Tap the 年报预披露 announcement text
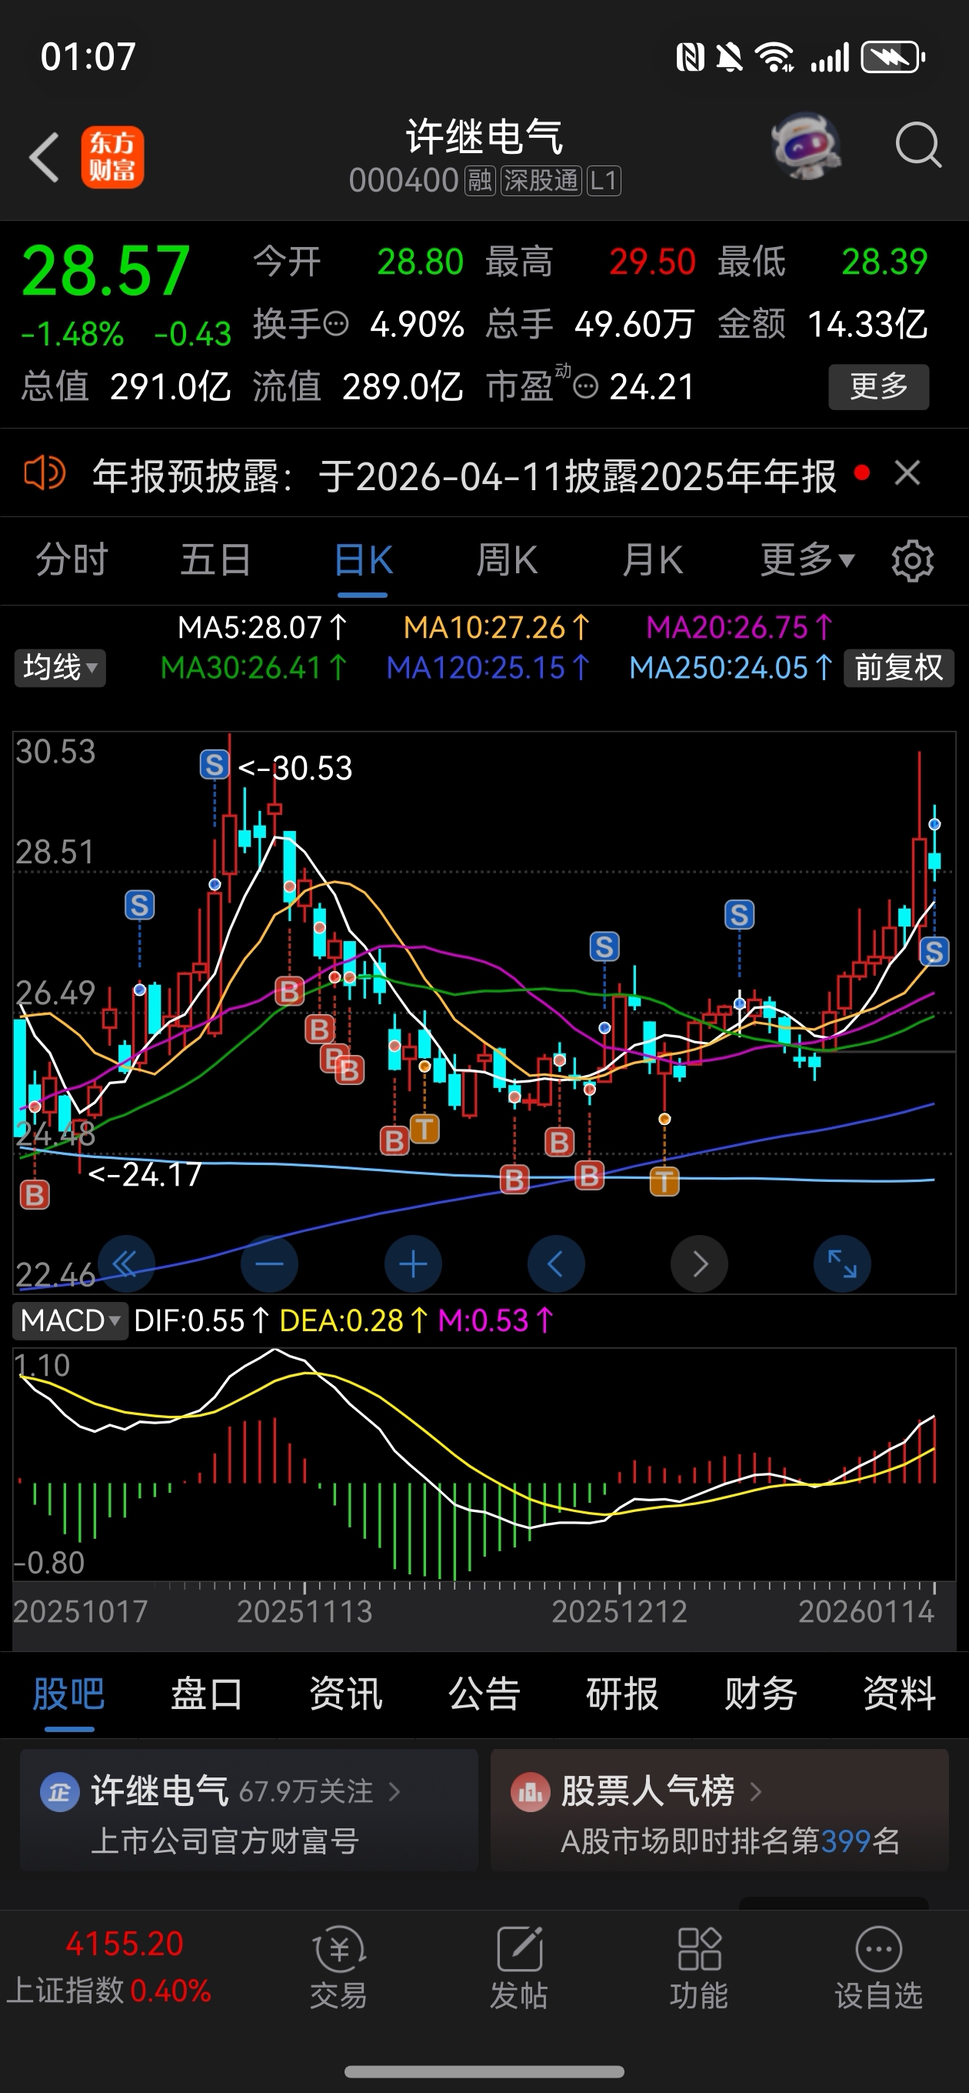The image size is (969, 2093). [x=464, y=476]
